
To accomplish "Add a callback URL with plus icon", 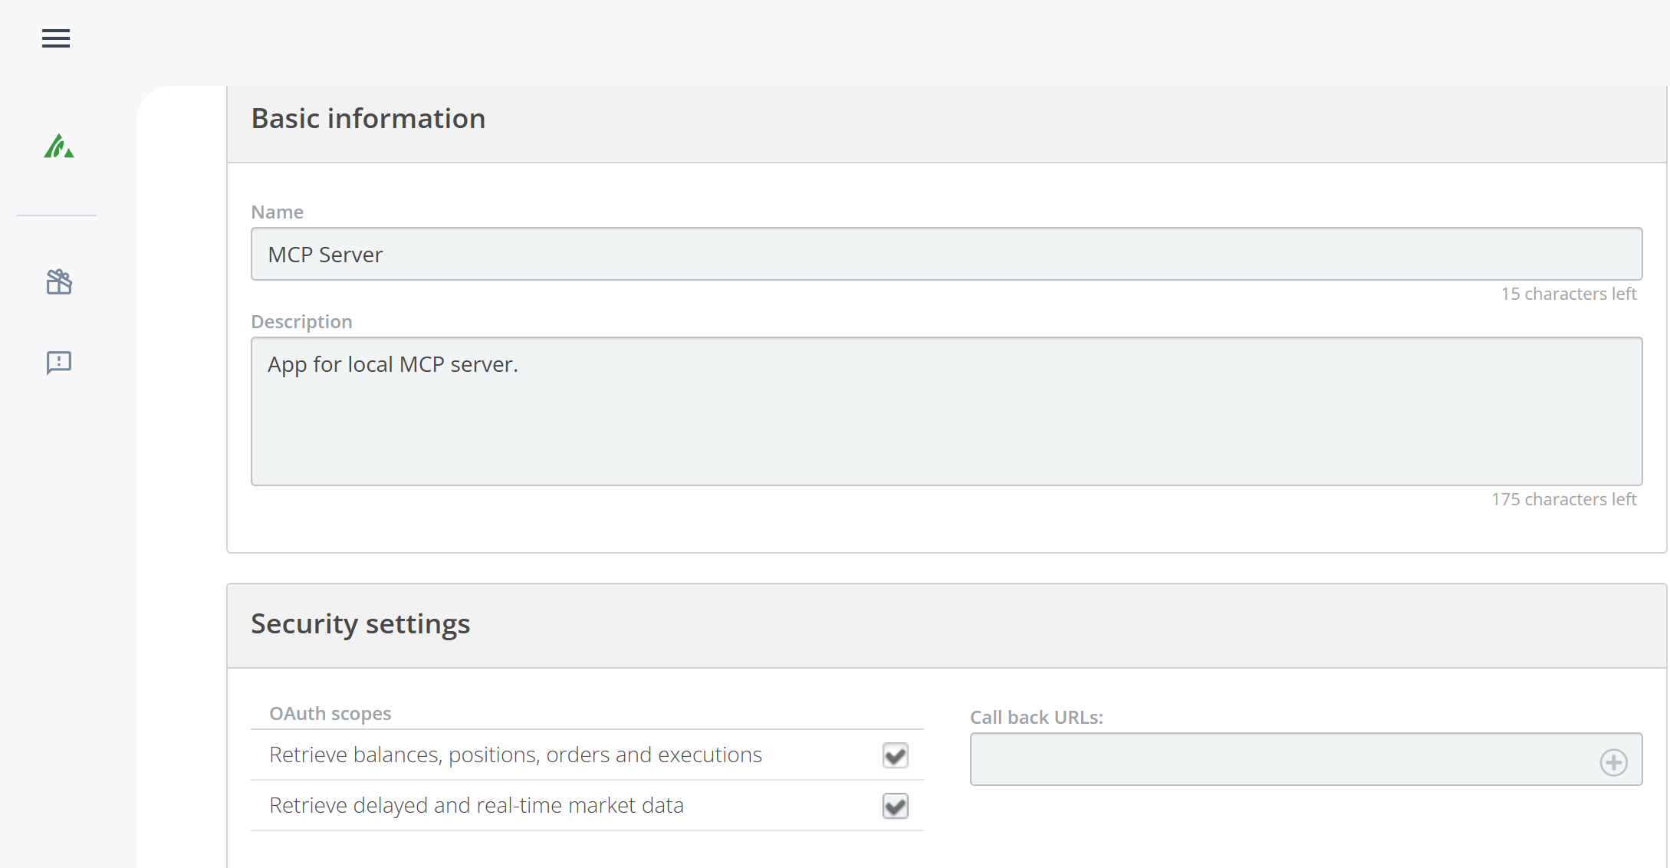I will click(1613, 761).
